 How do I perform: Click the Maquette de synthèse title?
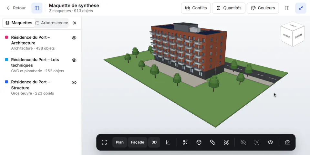[x=74, y=5]
